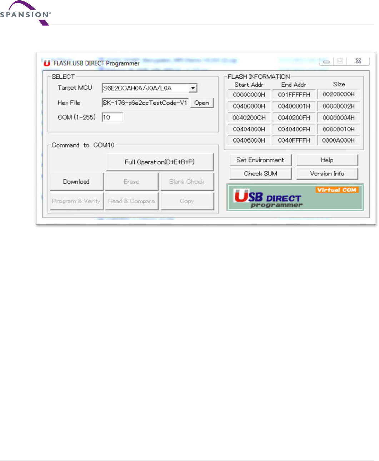Viewport: 379px width, 461px height.
Task: Click the Blank Check button
Action: 187,182
